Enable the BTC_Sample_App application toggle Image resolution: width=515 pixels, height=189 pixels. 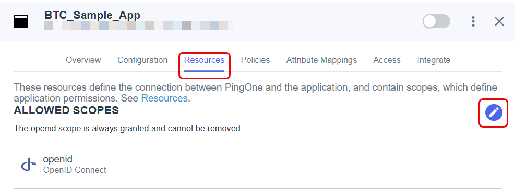tap(436, 21)
